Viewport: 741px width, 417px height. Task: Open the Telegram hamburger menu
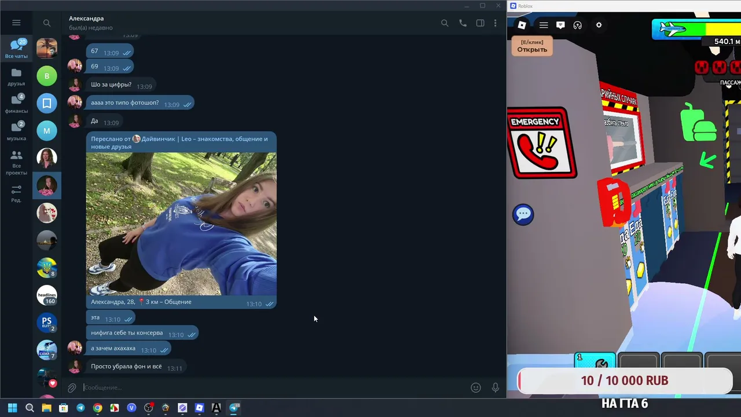pyautogui.click(x=16, y=23)
